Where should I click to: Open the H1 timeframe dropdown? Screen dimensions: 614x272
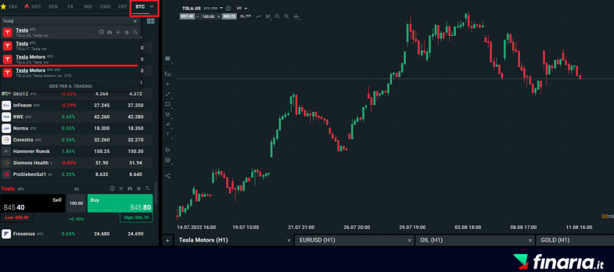pyautogui.click(x=242, y=8)
